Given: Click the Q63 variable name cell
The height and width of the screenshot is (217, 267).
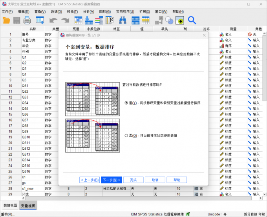Looking at the screenshot, I should 33,97.
